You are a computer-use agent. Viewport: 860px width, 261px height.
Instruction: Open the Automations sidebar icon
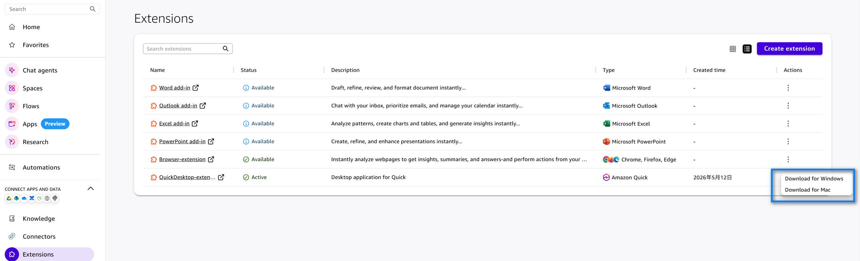click(x=12, y=167)
